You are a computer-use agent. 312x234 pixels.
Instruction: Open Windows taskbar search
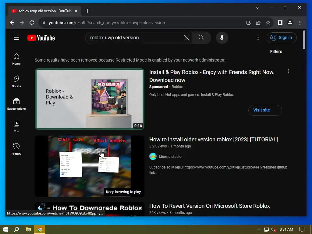[17, 229]
